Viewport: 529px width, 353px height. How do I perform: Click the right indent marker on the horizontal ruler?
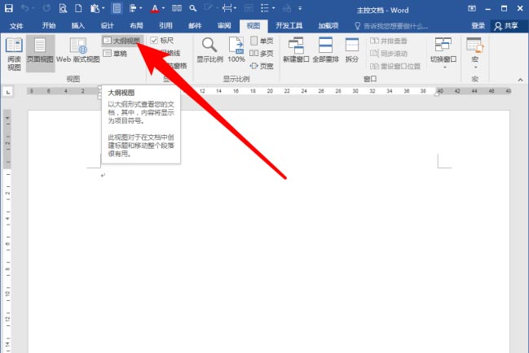click(x=437, y=94)
